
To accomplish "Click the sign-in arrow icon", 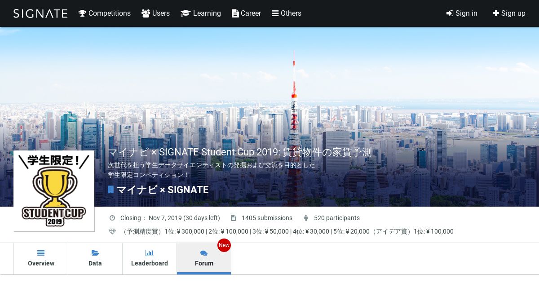I will 450,13.
